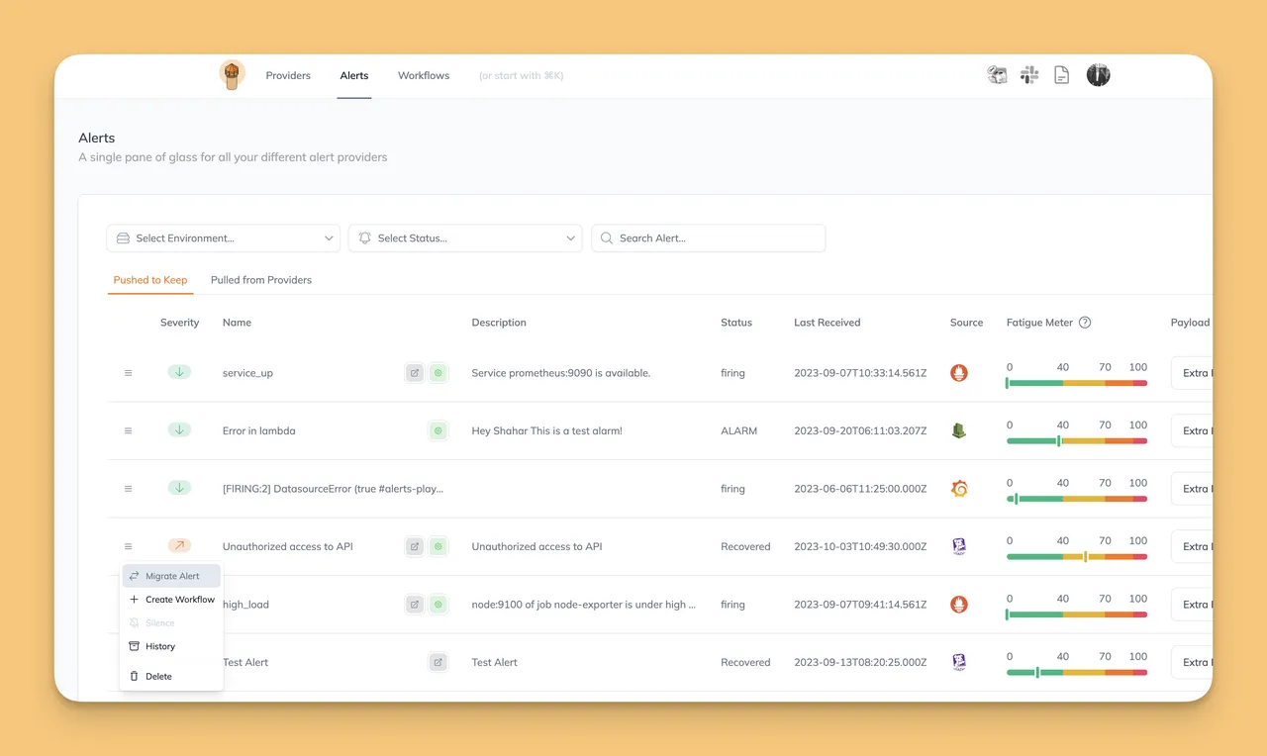The image size is (1267, 756).
Task: Click the Severity column header
Action: [179, 323]
